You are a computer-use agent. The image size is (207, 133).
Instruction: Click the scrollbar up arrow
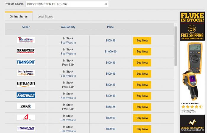(x=176, y=25)
